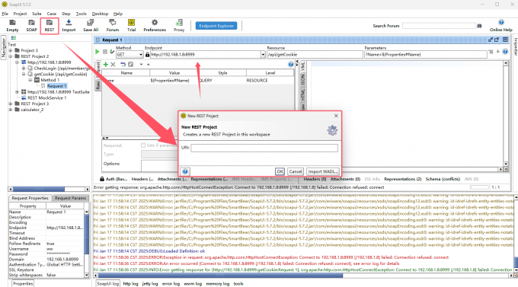Image resolution: width=518 pixels, height=287 pixels.
Task: Click the update parameters from URL icon
Action: [123, 65]
